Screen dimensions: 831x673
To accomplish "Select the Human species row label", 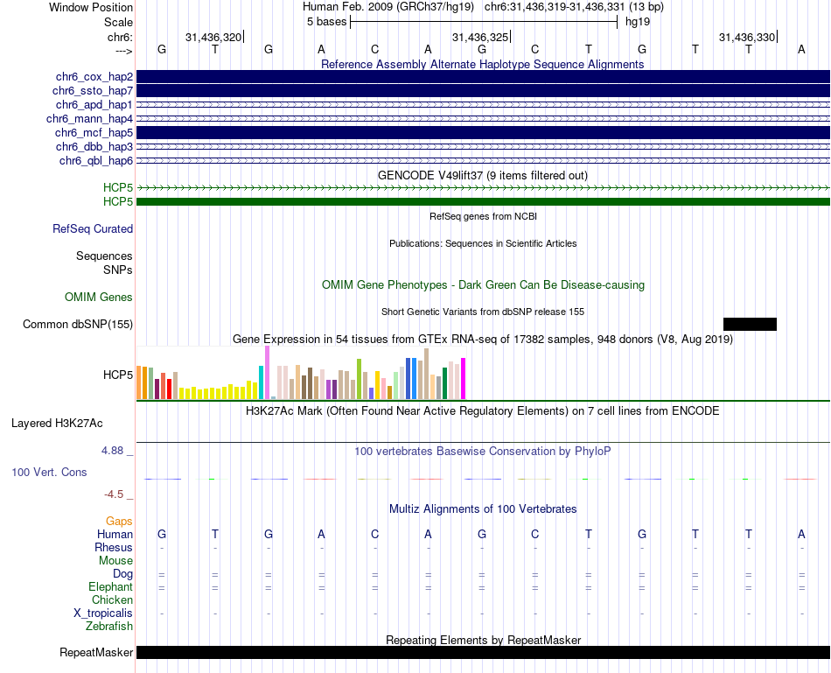I will pos(115,534).
